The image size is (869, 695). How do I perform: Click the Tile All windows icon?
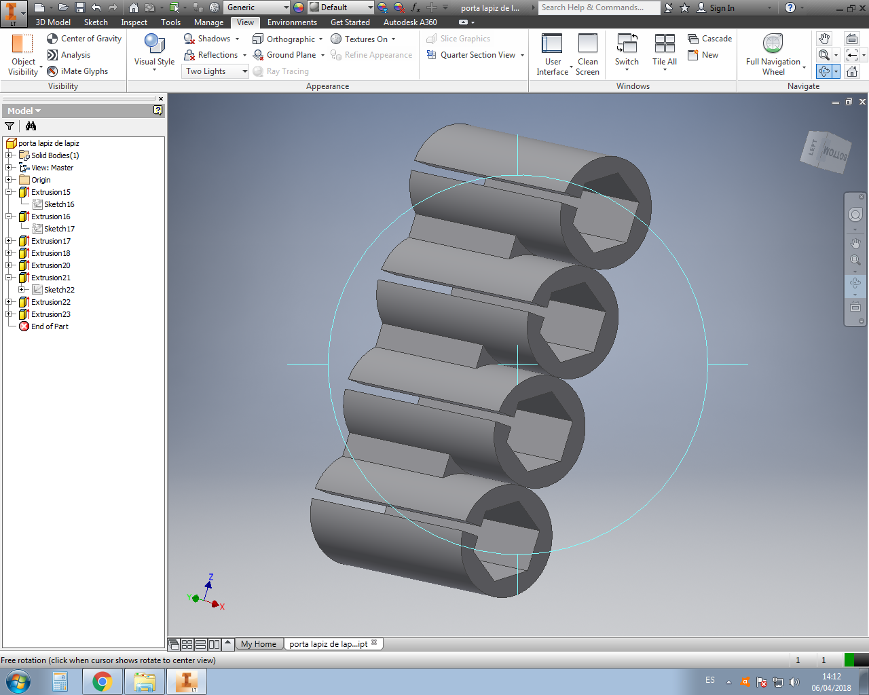click(x=664, y=44)
